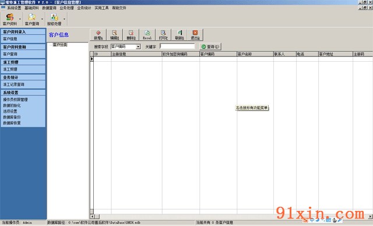Open 客户查询 from the main toolbar
The image size is (373, 226).
point(32,19)
